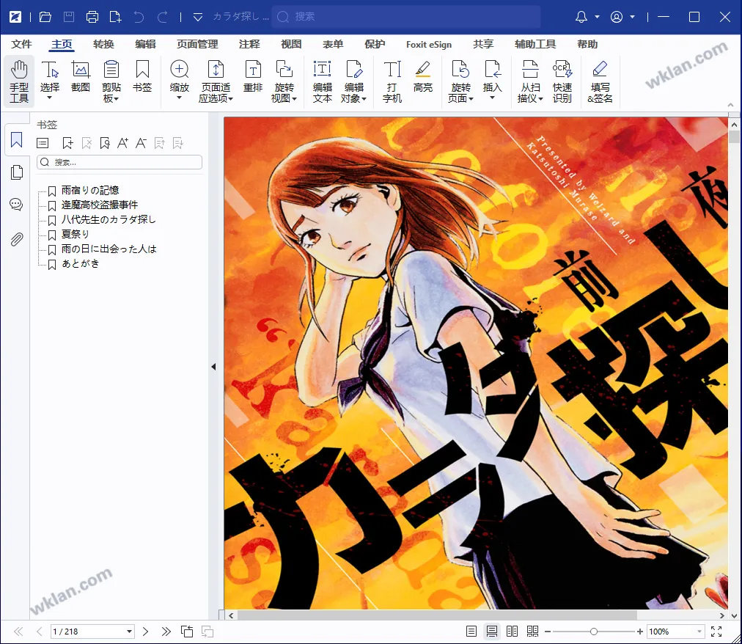Enable two-page facing view mode
This screenshot has height=644, width=742.
(512, 632)
